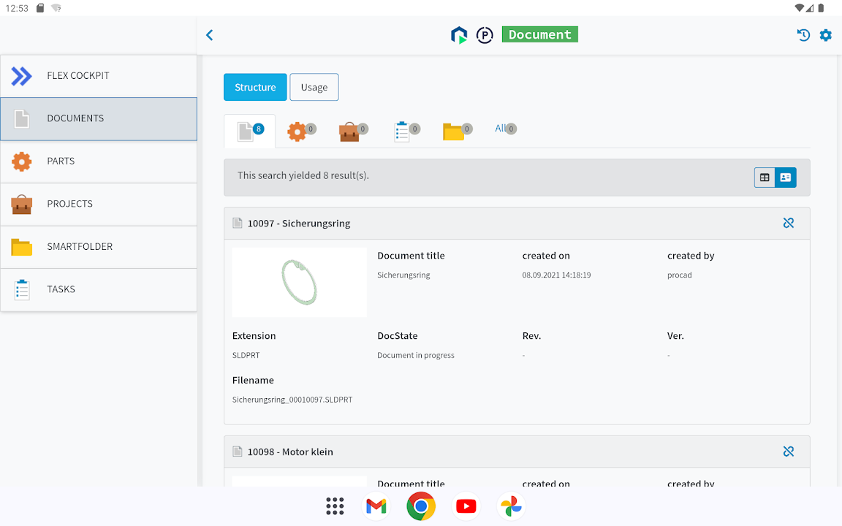Click the back arrow in header
842x526 pixels.
[210, 35]
